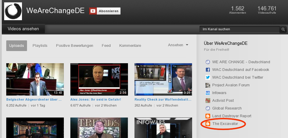Open the Land Destroyer Report link
The height and width of the screenshot is (138, 288).
click(232, 116)
